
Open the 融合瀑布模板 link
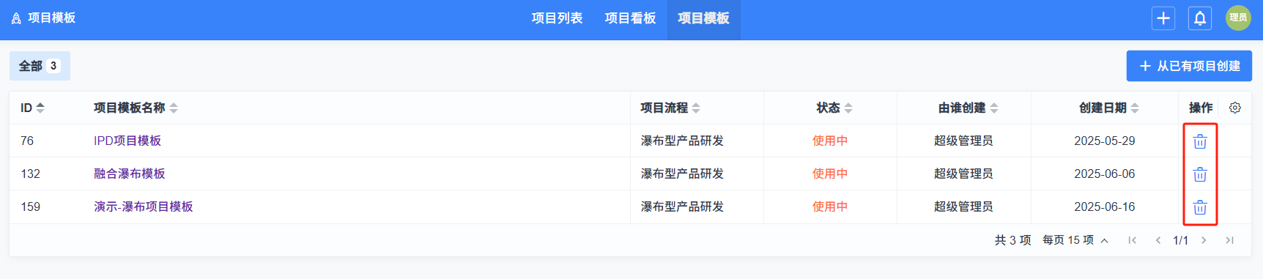pos(129,174)
